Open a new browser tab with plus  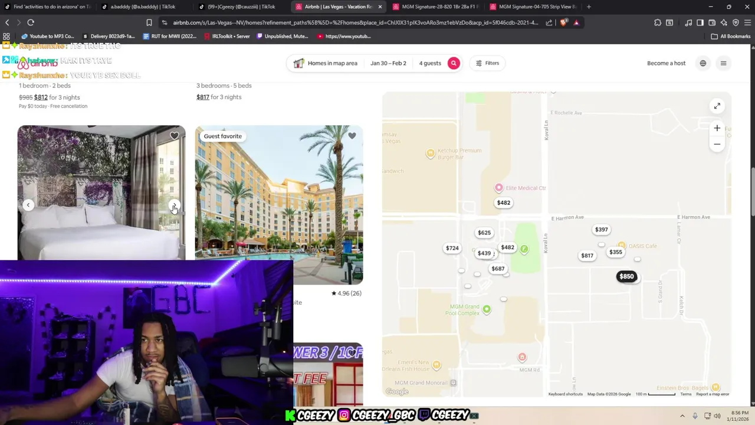point(589,6)
